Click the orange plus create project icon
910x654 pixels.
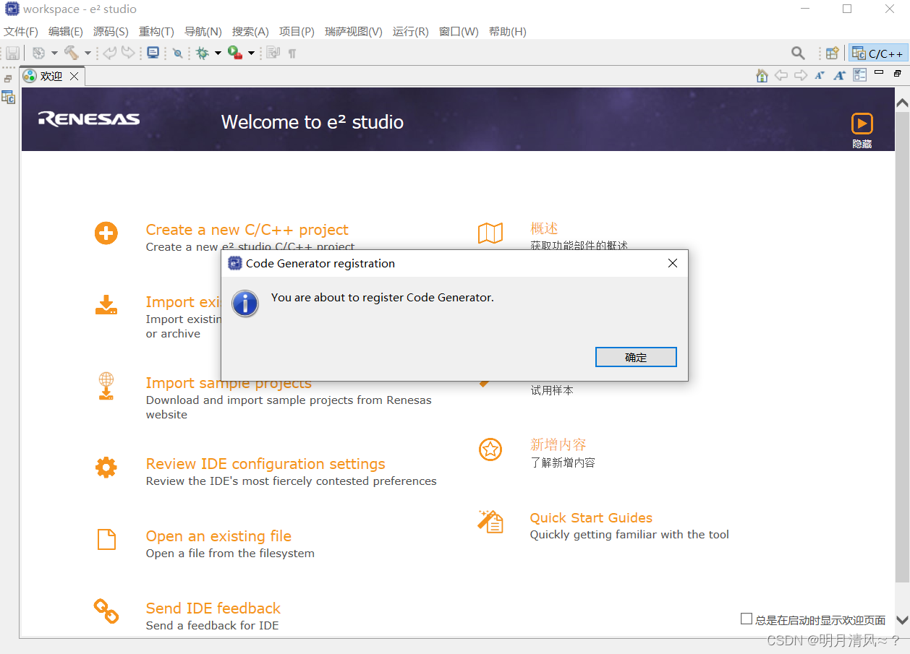point(106,233)
